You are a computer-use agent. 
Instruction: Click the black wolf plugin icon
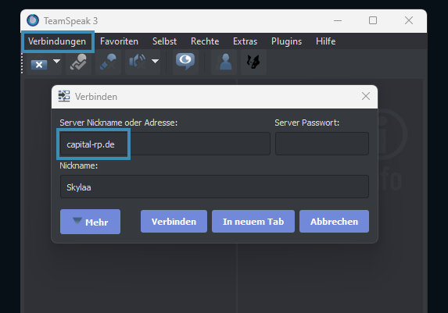253,62
